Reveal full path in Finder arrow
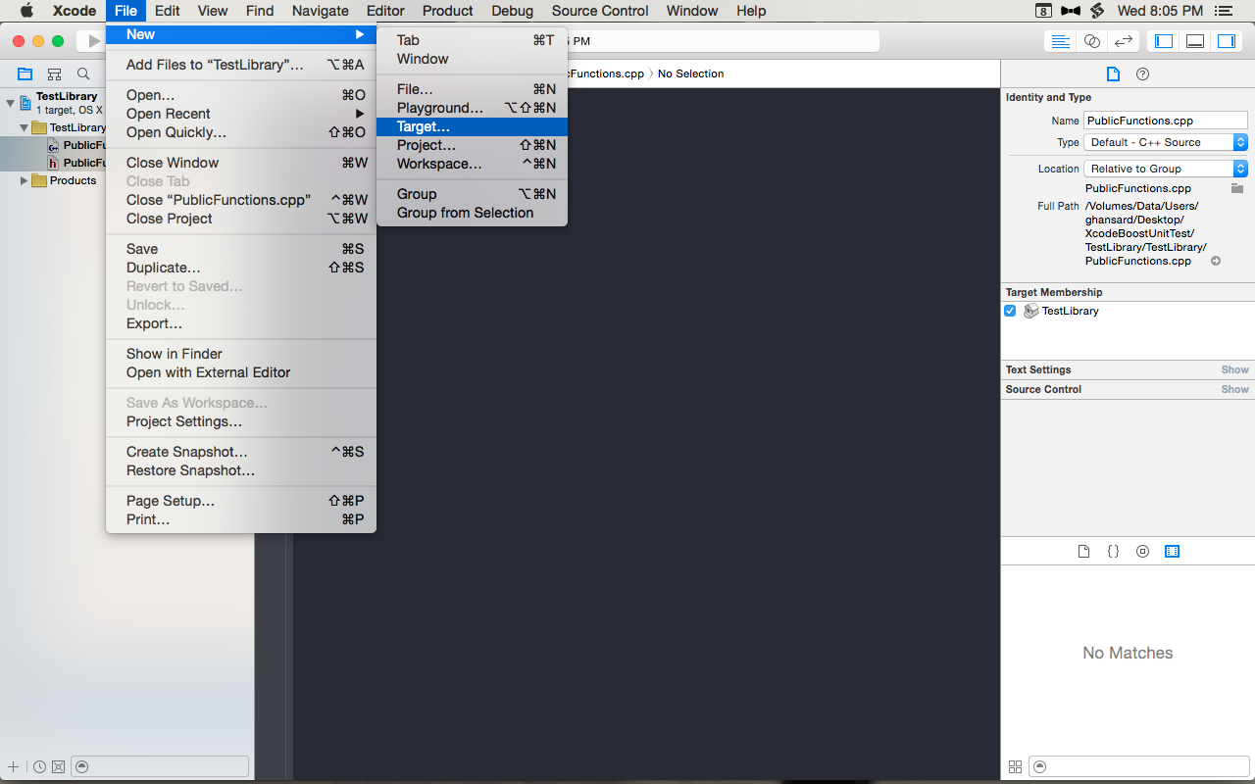Screen dimensions: 1255x784 [x=1216, y=261]
